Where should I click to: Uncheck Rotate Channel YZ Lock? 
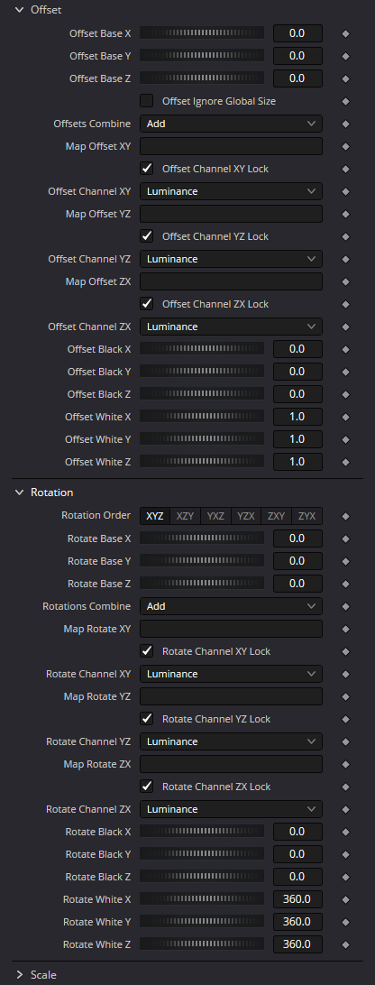(146, 719)
